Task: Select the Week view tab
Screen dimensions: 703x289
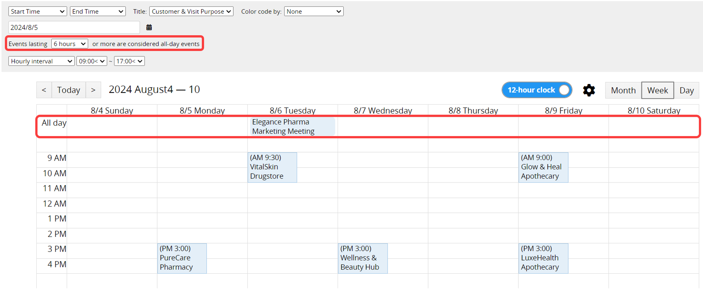Action: [657, 90]
